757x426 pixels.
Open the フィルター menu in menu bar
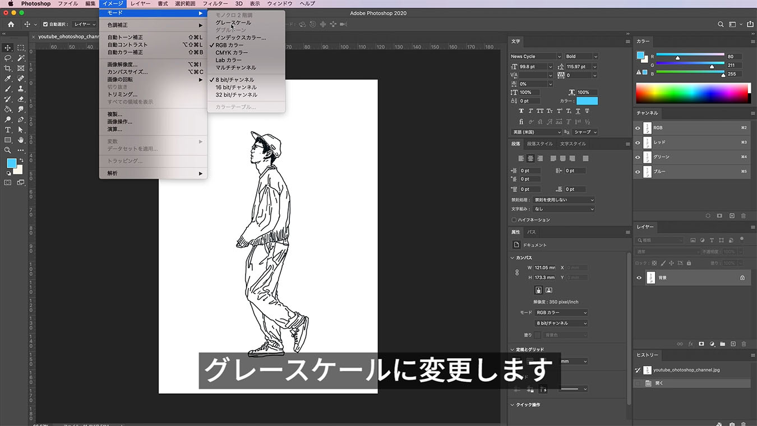click(x=215, y=3)
